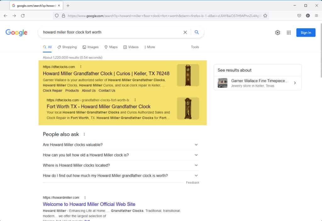Open options dots beside howardmiller.com result
The width and height of the screenshot is (322, 221).
point(85,197)
